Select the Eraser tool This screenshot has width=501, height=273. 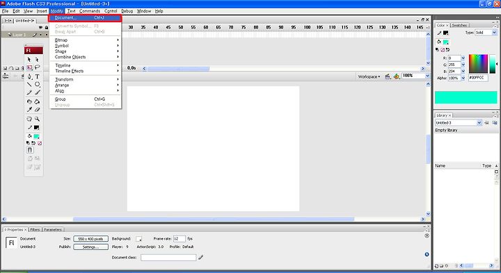pyautogui.click(x=37, y=110)
